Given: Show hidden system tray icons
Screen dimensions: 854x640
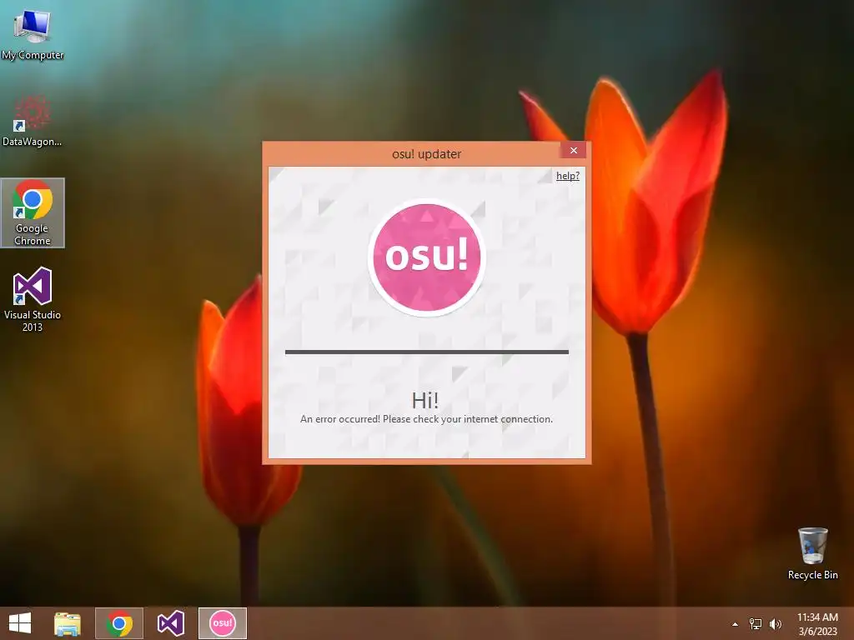Looking at the screenshot, I should (x=736, y=624).
